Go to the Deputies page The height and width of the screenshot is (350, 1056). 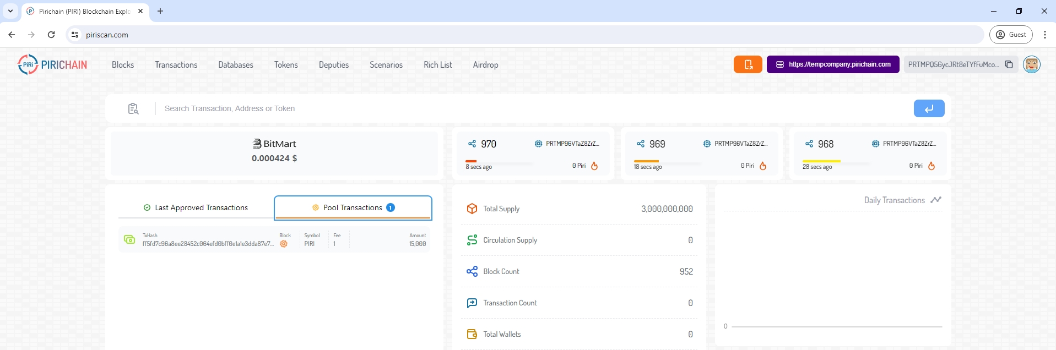point(333,64)
